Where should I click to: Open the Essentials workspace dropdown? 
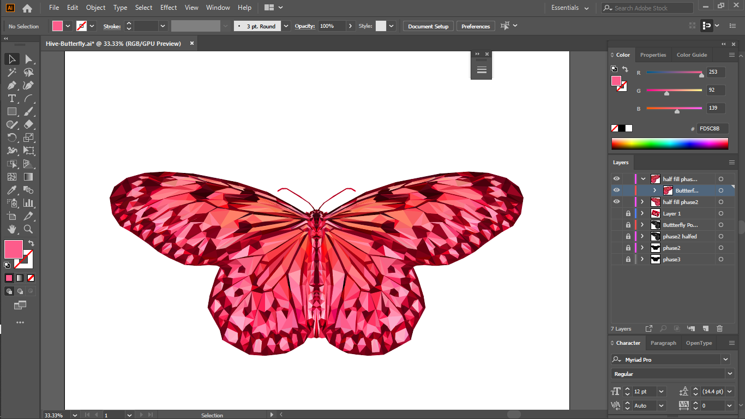[570, 8]
